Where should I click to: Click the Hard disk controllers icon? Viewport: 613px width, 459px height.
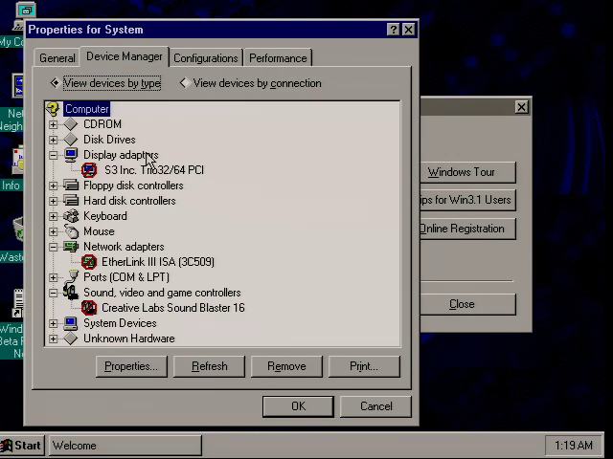click(71, 201)
